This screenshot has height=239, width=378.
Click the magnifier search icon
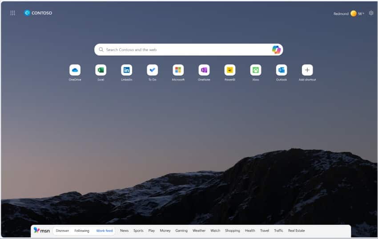(x=101, y=50)
